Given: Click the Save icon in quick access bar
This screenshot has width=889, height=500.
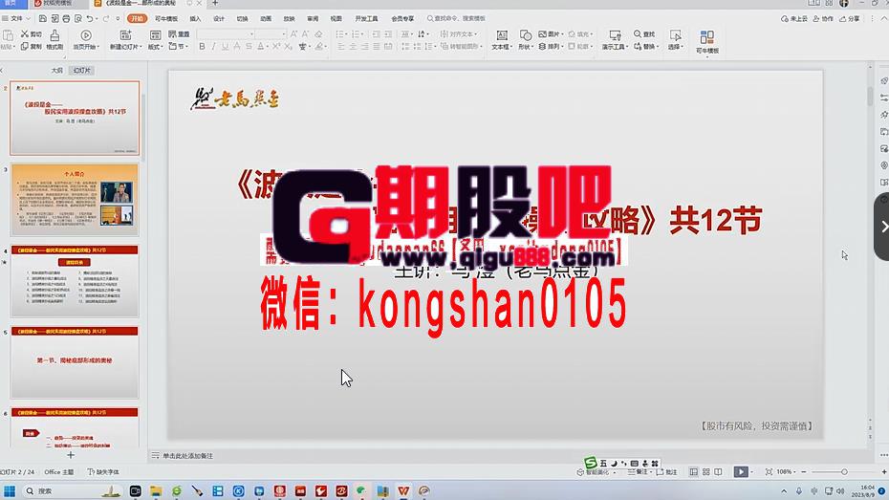Looking at the screenshot, I should point(42,19).
